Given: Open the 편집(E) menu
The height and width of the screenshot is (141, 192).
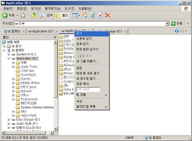Looking at the screenshot, I should click(22, 9).
